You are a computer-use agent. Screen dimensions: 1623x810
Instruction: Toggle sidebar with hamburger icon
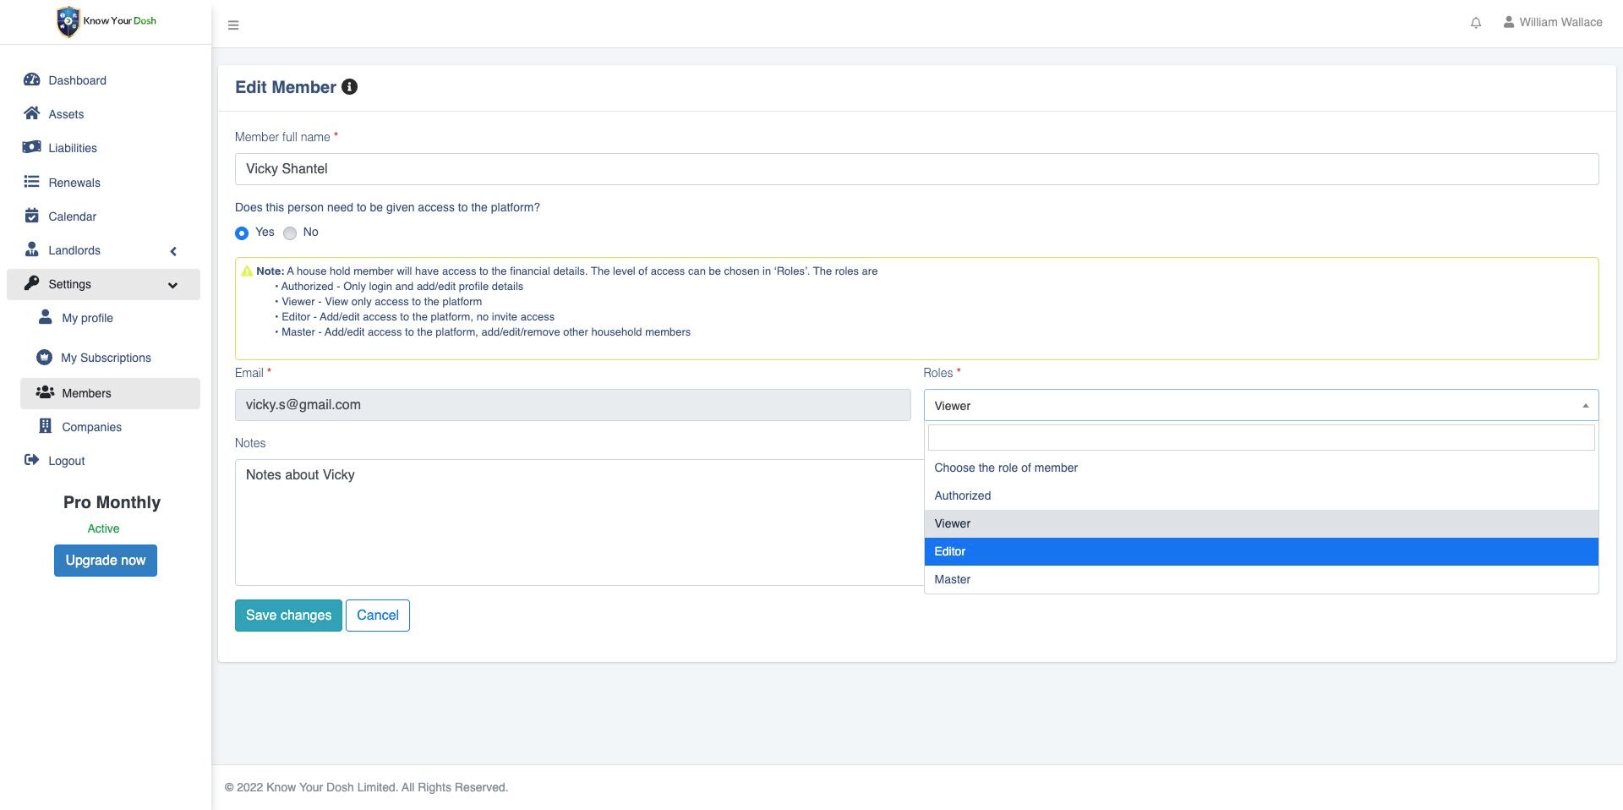[x=233, y=25]
